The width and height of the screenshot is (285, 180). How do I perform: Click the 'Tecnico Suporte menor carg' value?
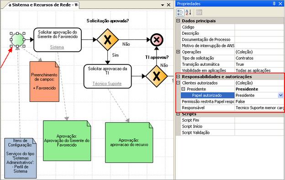[x=260, y=108]
